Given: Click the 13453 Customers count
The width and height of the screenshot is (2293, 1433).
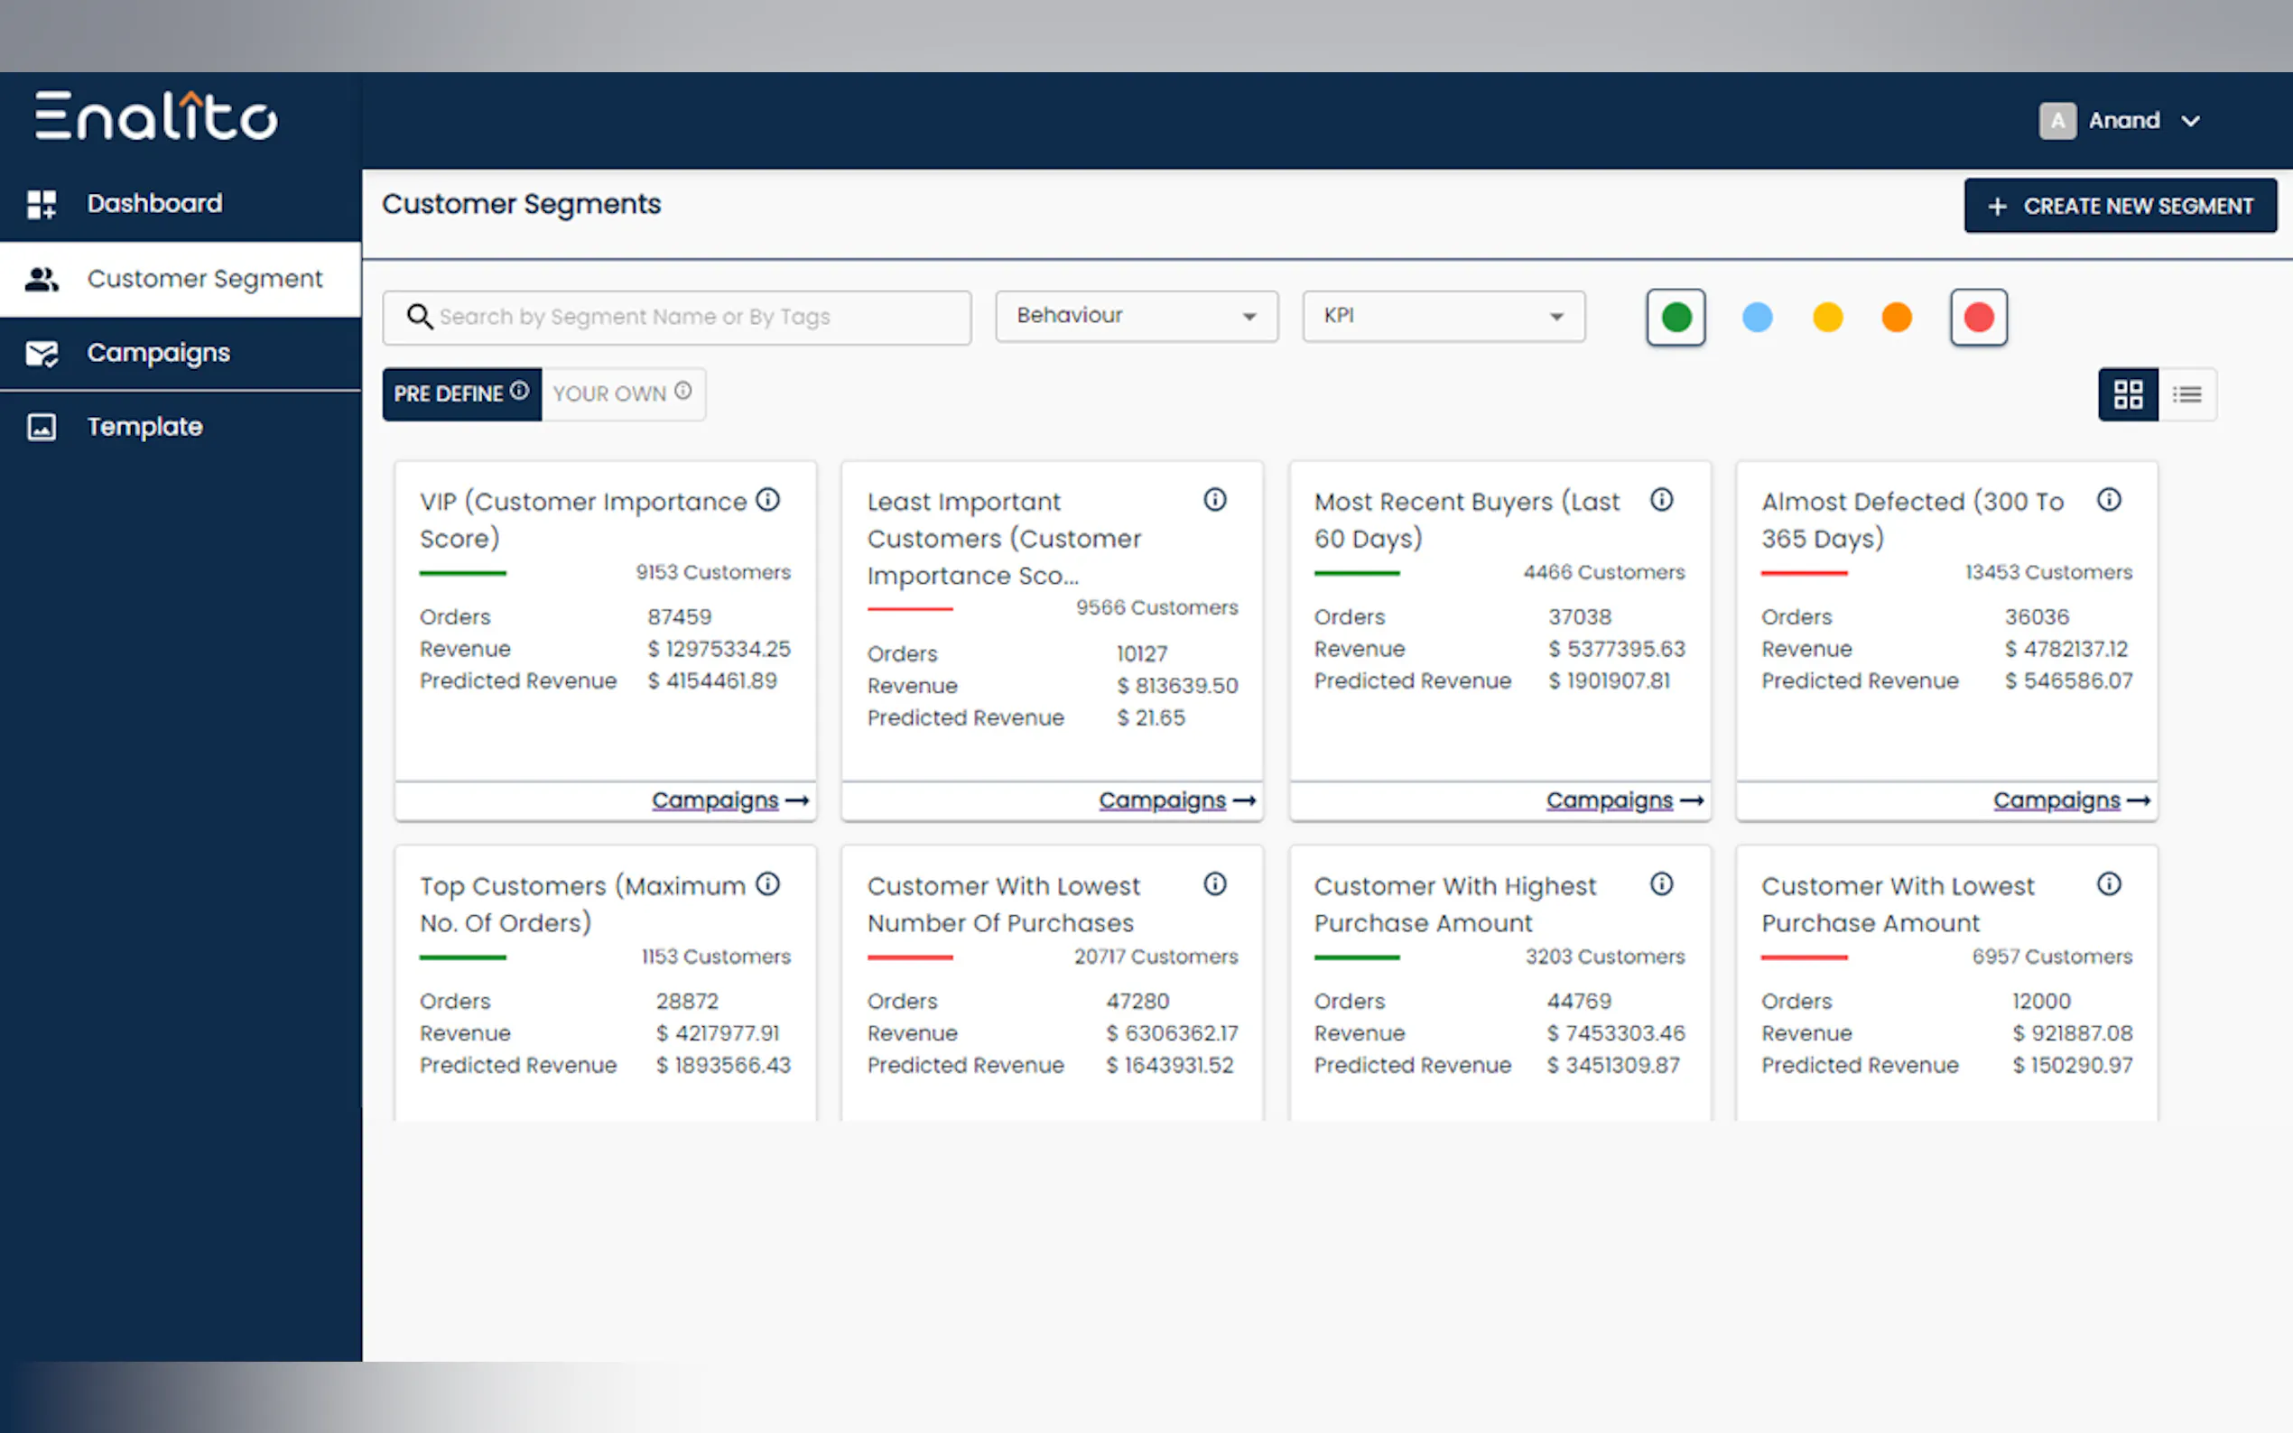Looking at the screenshot, I should [2048, 572].
